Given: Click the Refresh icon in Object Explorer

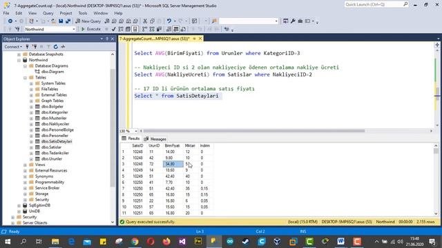Looking at the screenshot, I should pyautogui.click(x=55, y=47).
